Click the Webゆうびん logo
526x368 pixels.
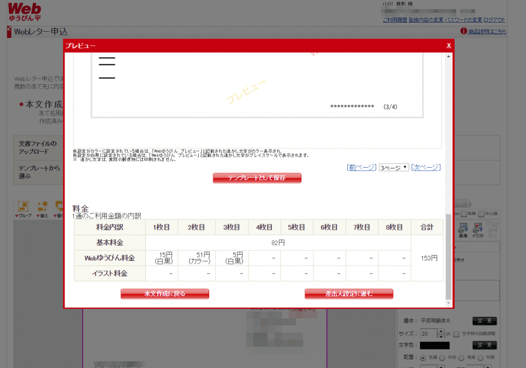pos(25,12)
